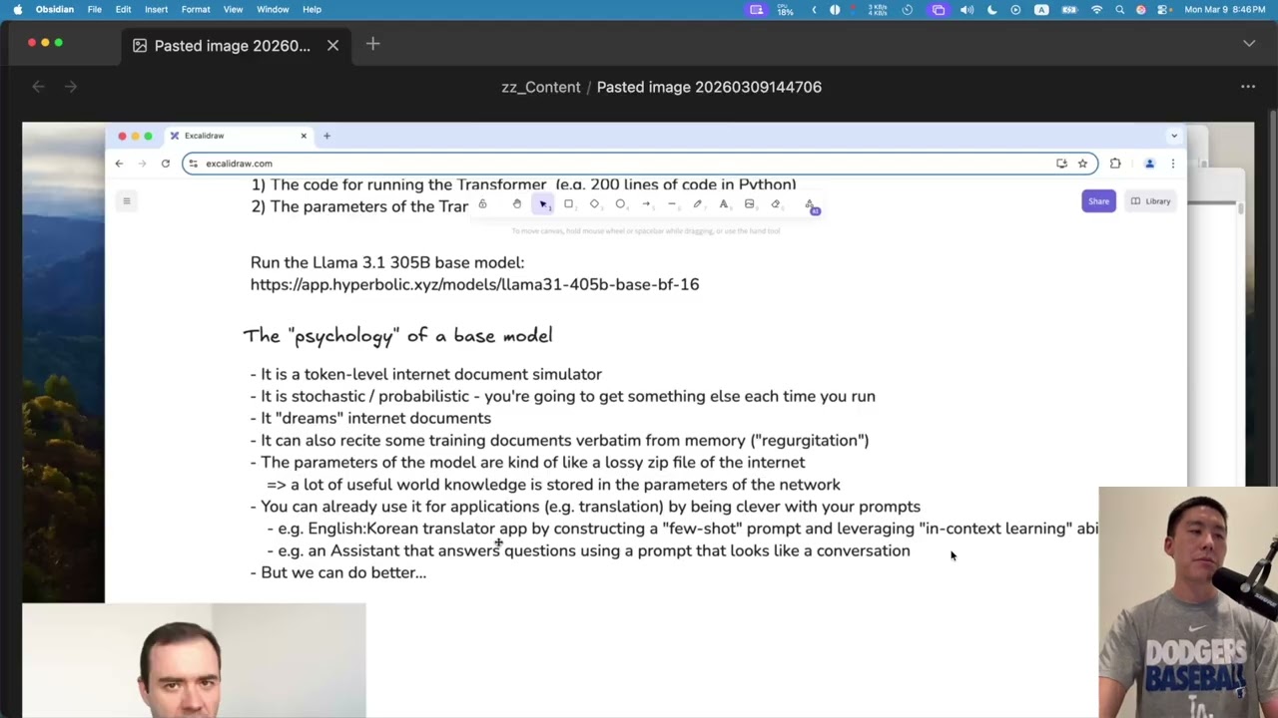1278x718 pixels.
Task: Open the Edit menu
Action: (123, 9)
